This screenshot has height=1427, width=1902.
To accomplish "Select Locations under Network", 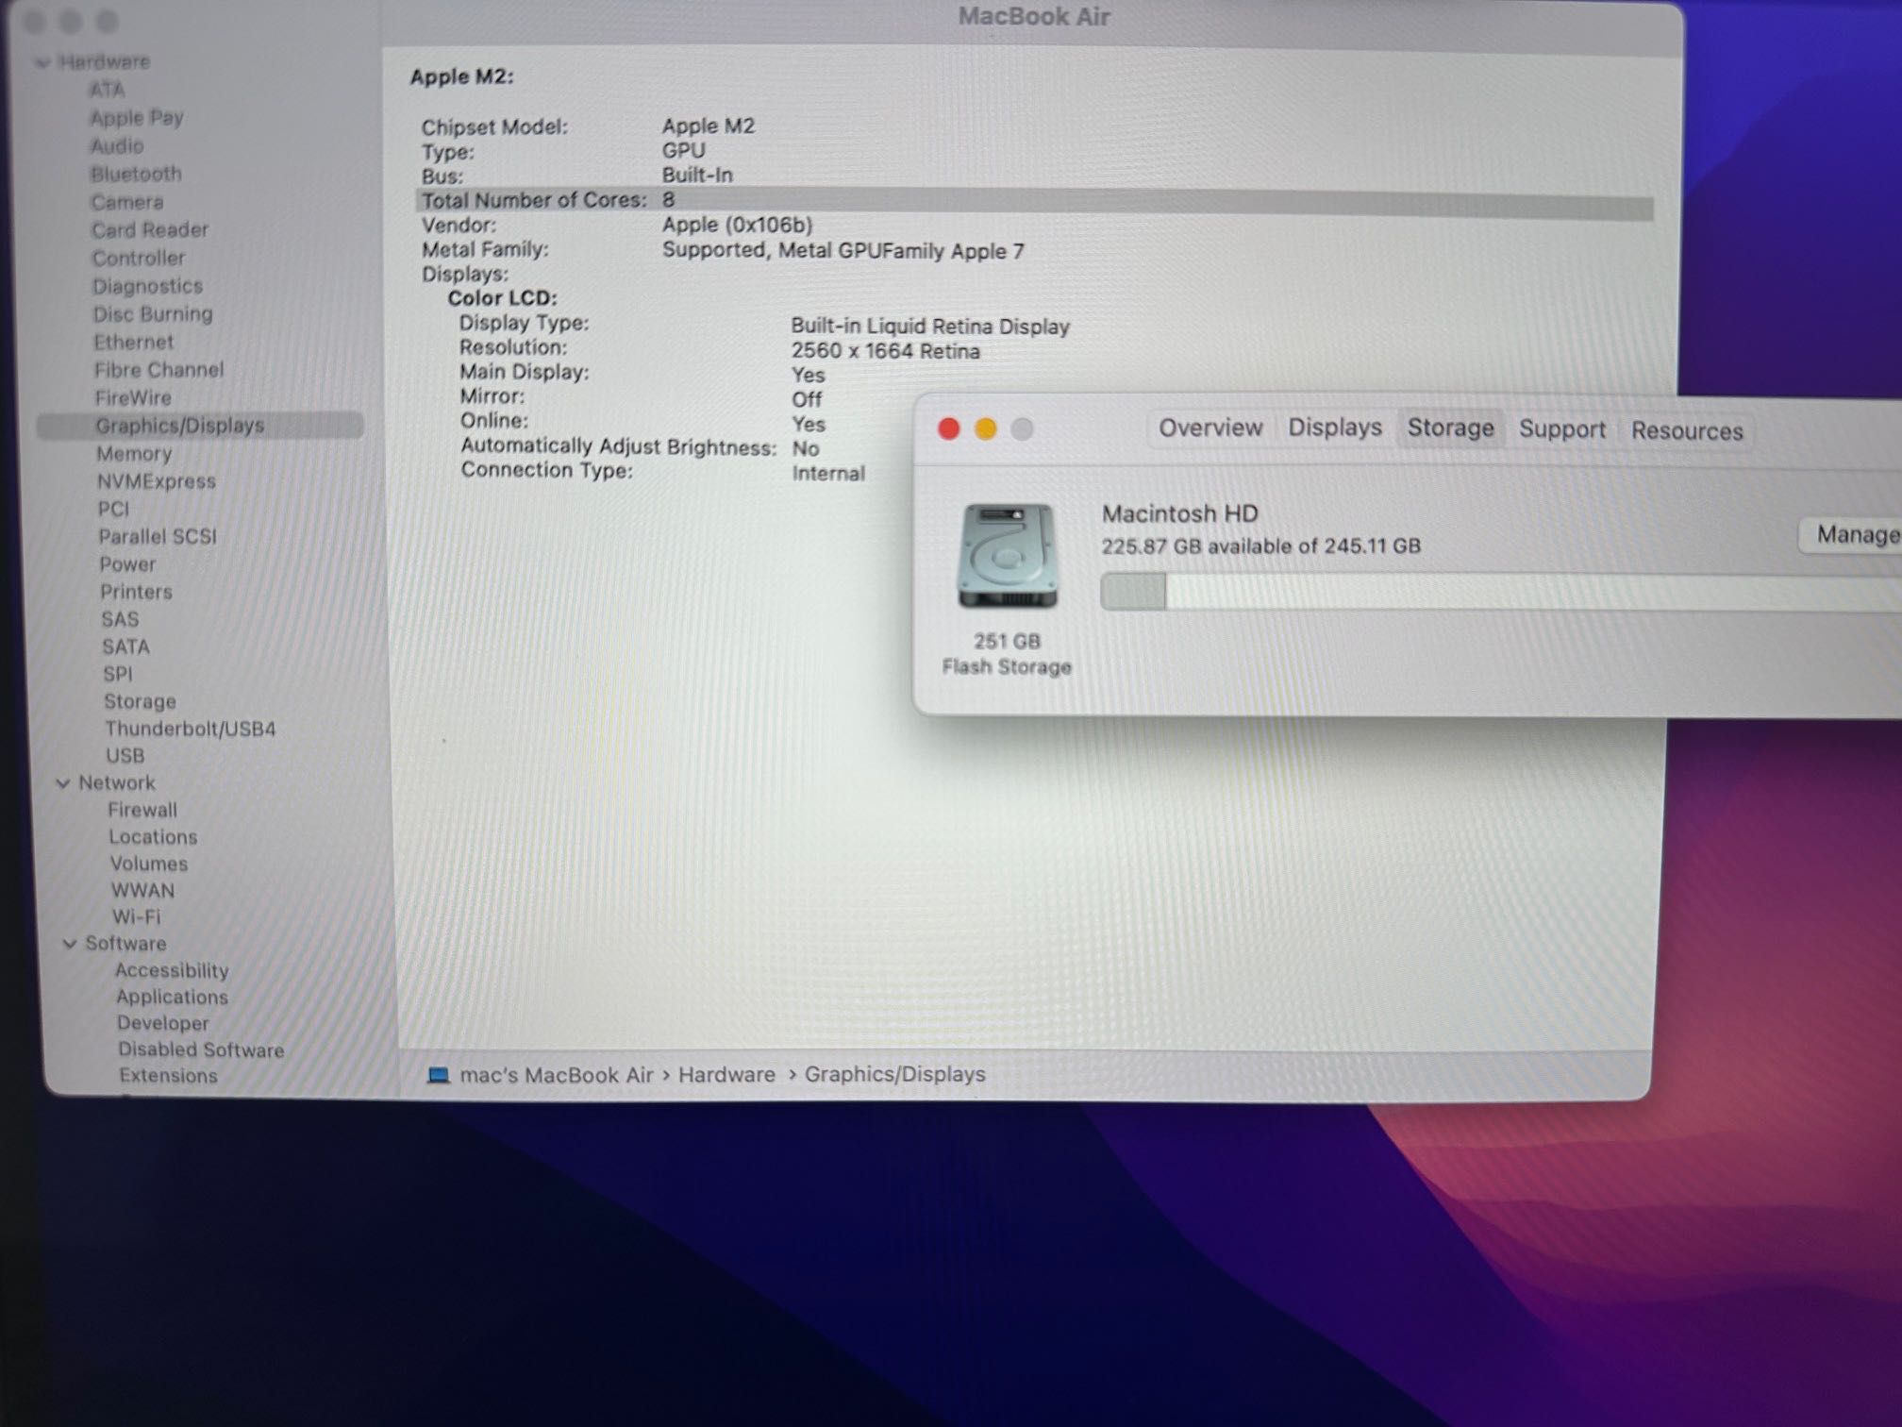I will (153, 837).
